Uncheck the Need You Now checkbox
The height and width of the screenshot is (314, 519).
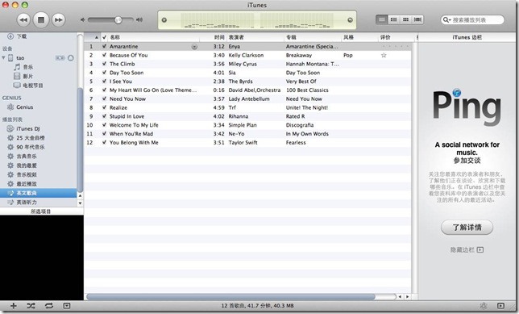coord(104,98)
